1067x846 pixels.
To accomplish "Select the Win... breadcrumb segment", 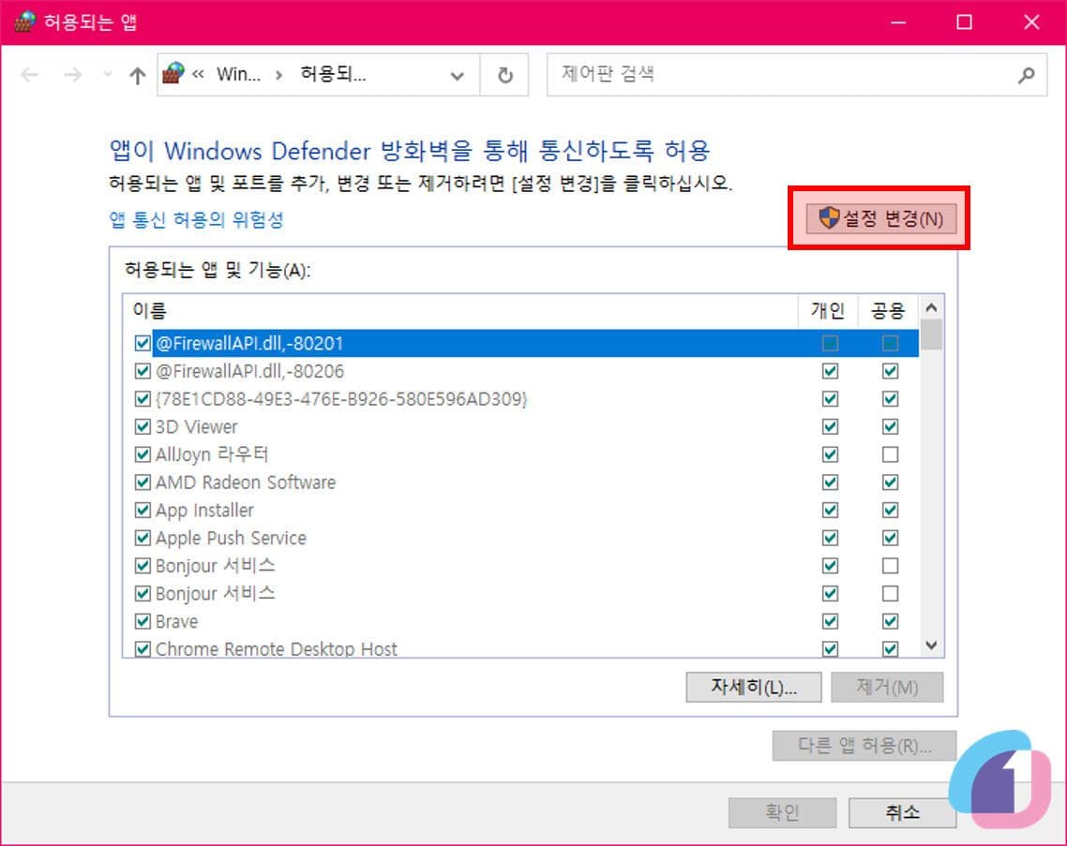I will [x=238, y=74].
